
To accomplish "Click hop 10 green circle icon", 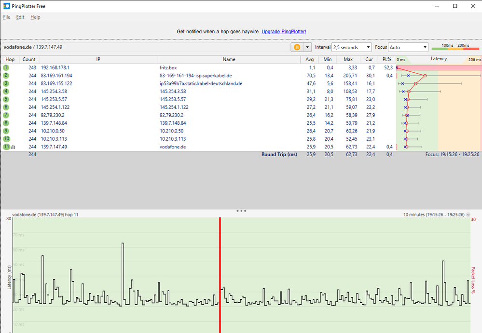I will [6, 139].
